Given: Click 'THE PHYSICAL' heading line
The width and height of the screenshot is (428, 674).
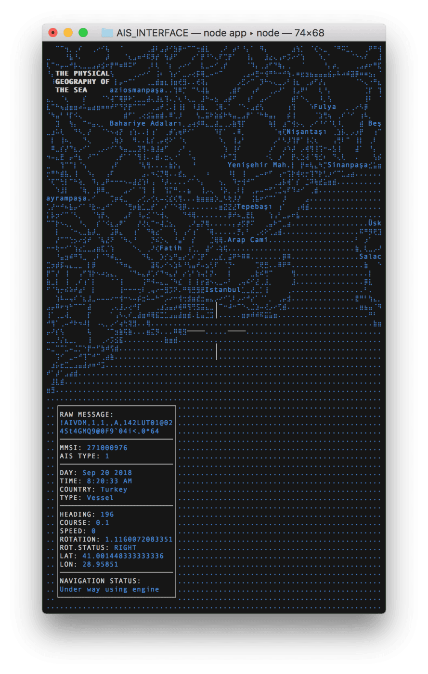Looking at the screenshot, I should [82, 73].
